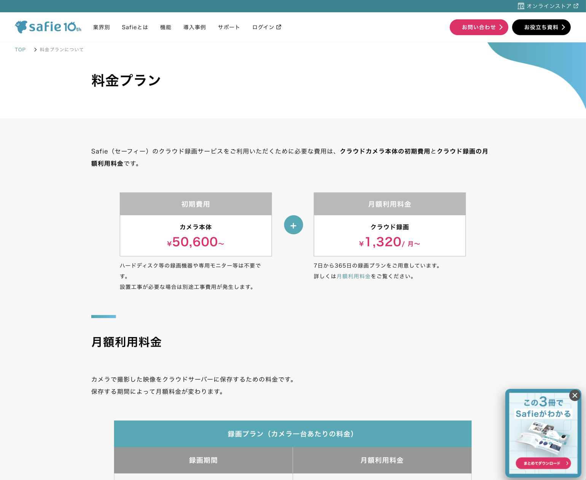This screenshot has width=586, height=480.
Task: Click the Safie 10th logo
Action: [x=48, y=27]
